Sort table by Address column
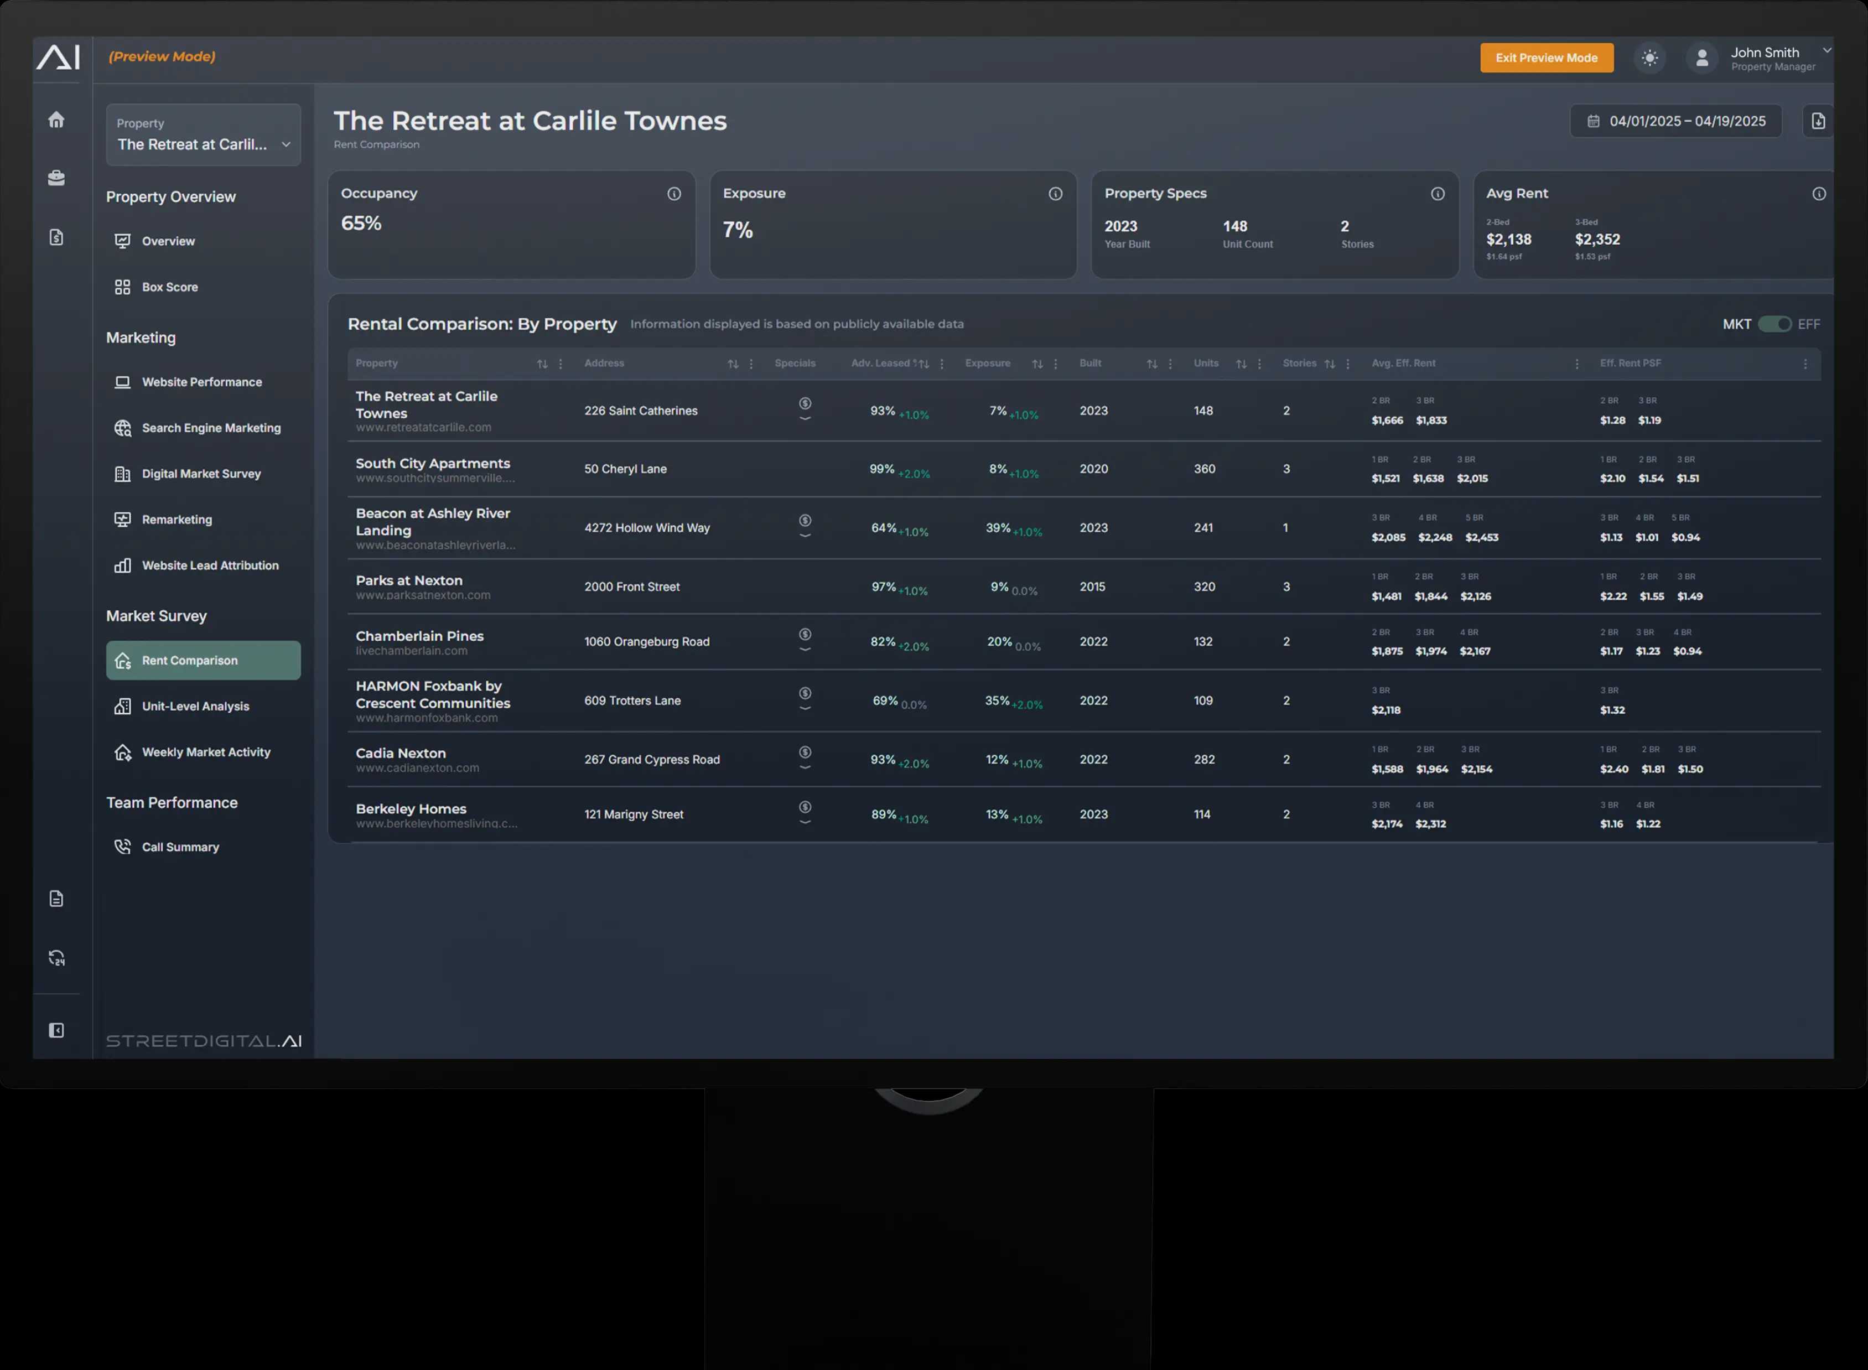Image resolution: width=1868 pixels, height=1370 pixels. [x=733, y=364]
